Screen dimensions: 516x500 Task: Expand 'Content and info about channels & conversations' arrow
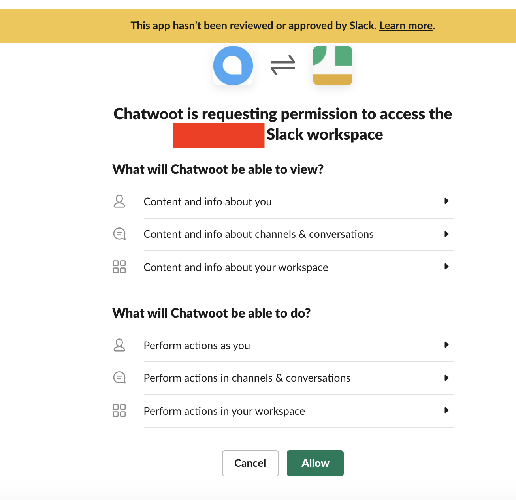tap(446, 234)
